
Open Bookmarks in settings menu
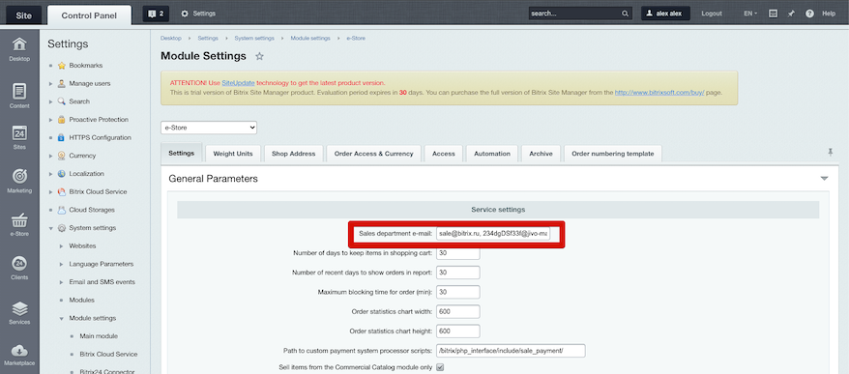coord(85,66)
